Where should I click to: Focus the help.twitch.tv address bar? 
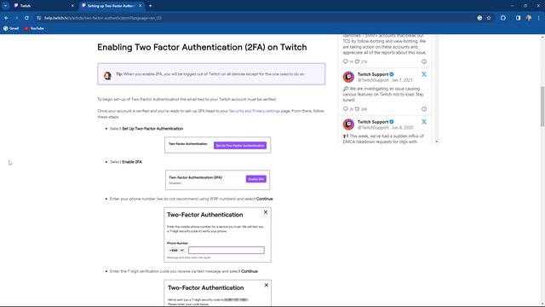(x=257, y=18)
